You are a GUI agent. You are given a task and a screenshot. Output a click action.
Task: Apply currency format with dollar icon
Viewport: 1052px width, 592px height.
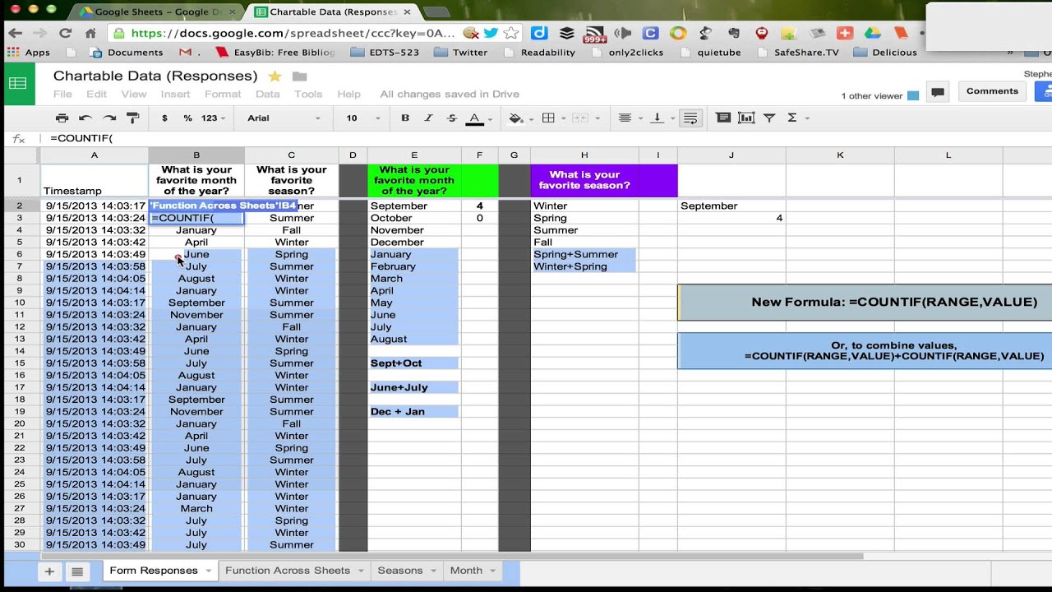(x=164, y=118)
